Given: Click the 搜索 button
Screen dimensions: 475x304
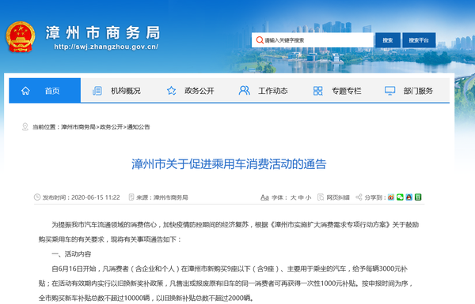Looking at the screenshot, I should pos(387,40).
